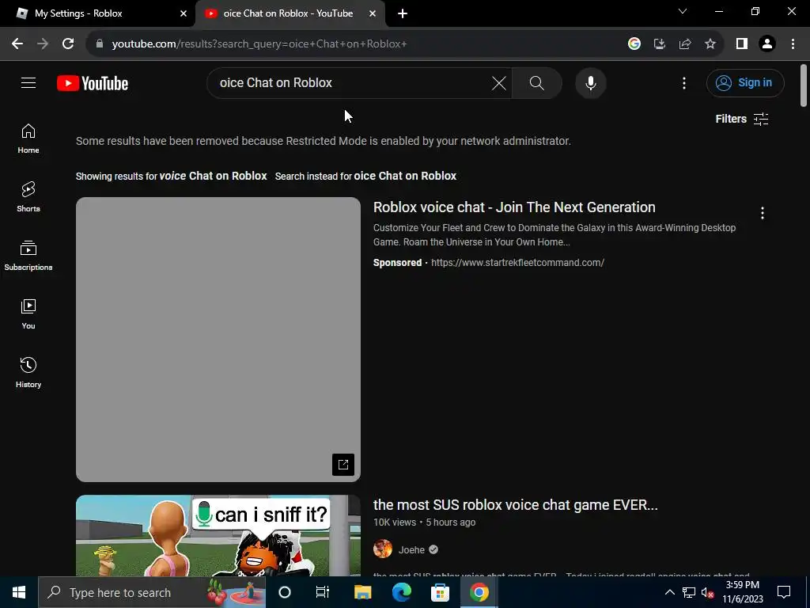Open Windows Start menu
The width and height of the screenshot is (810, 608).
[19, 592]
